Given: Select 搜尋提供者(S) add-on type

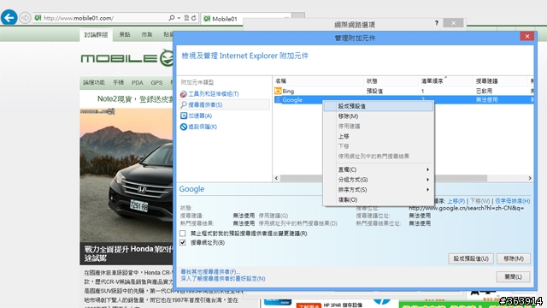Looking at the screenshot, I should 205,104.
